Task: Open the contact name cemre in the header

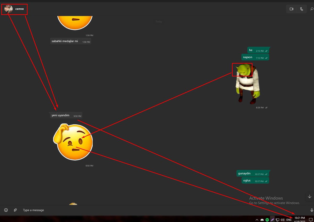Action: (19, 9)
